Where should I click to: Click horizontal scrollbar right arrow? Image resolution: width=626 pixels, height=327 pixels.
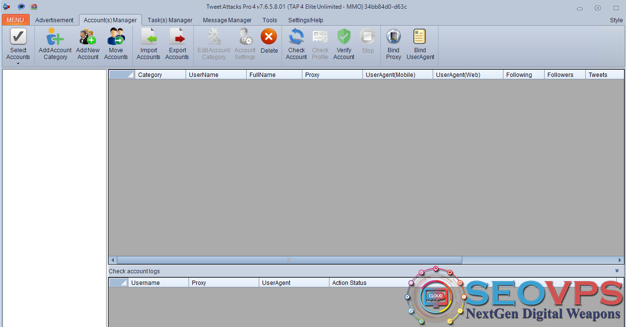pyautogui.click(x=620, y=260)
